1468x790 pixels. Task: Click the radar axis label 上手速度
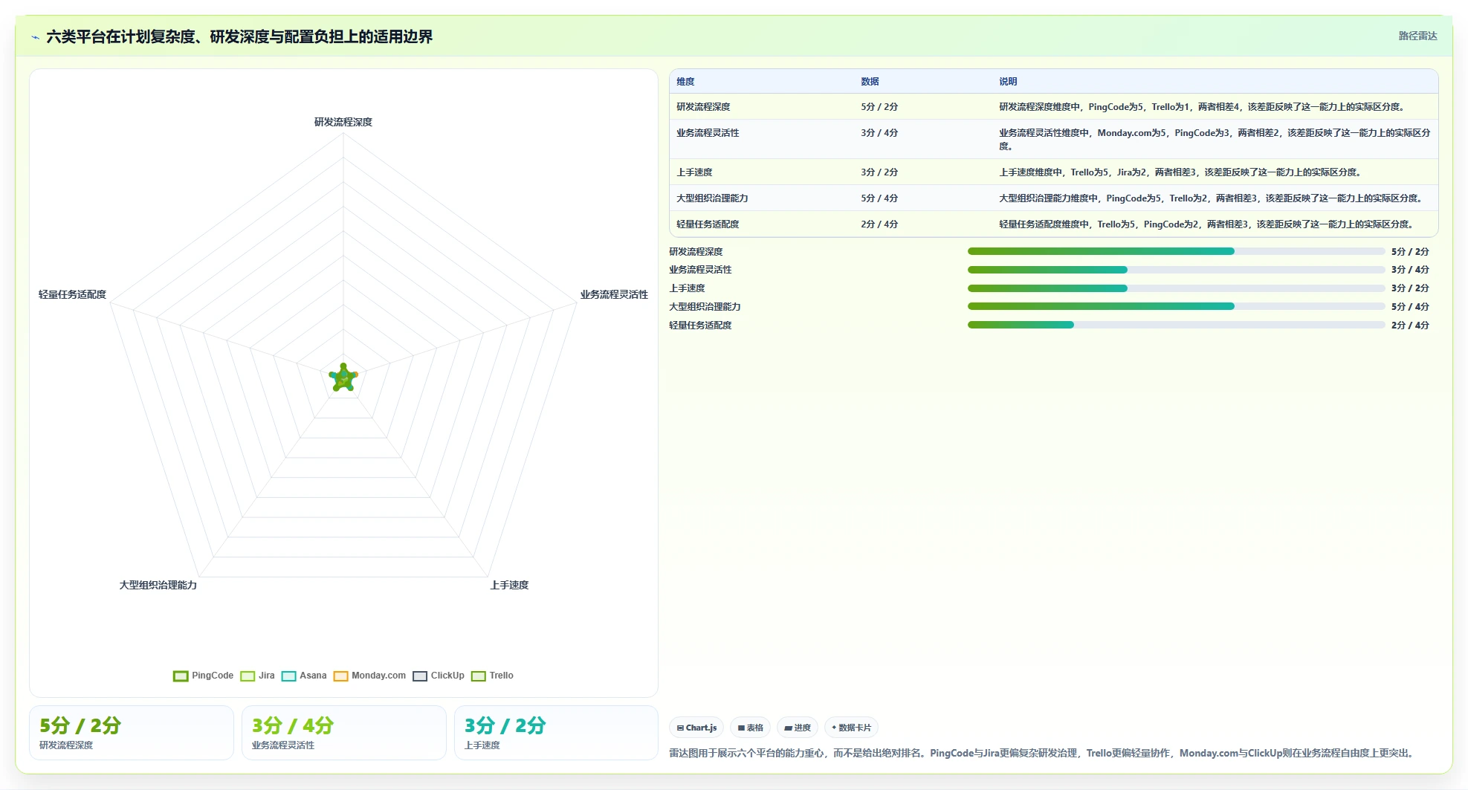coord(509,585)
